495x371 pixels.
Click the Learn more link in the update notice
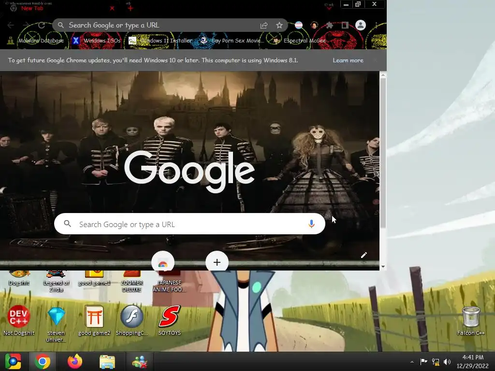(348, 60)
